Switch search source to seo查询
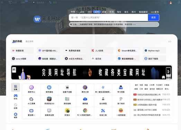 pyautogui.click(x=155, y=12)
